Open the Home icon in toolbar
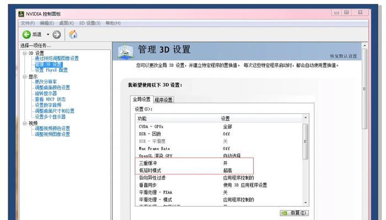 point(73,35)
